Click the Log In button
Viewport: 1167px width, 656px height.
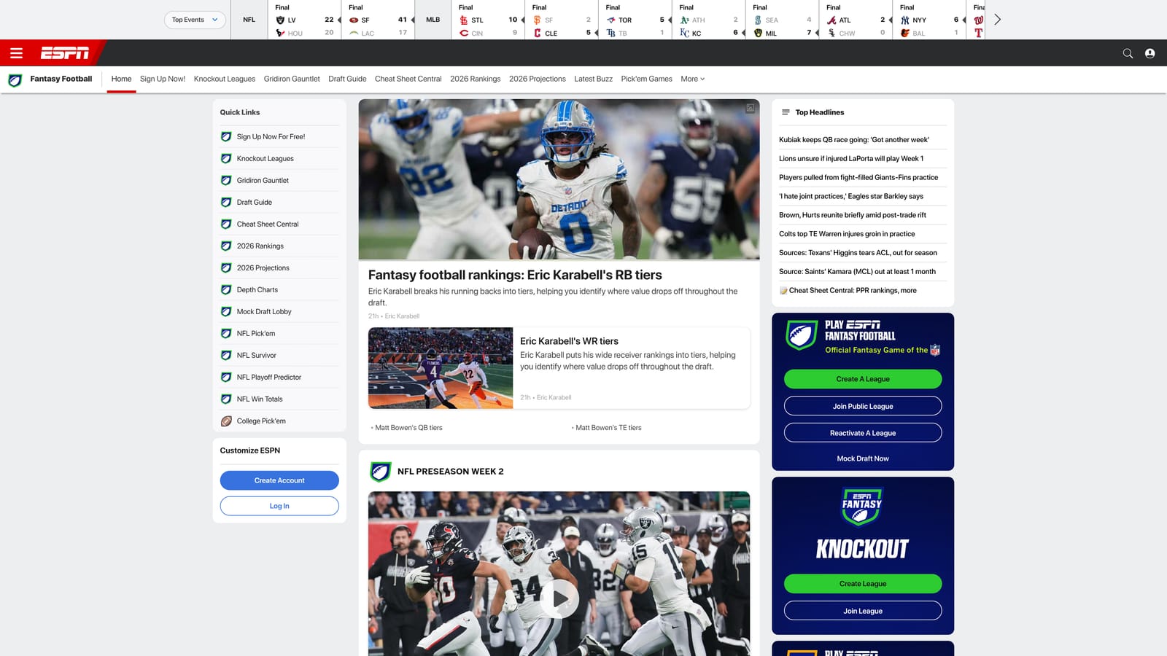(279, 506)
